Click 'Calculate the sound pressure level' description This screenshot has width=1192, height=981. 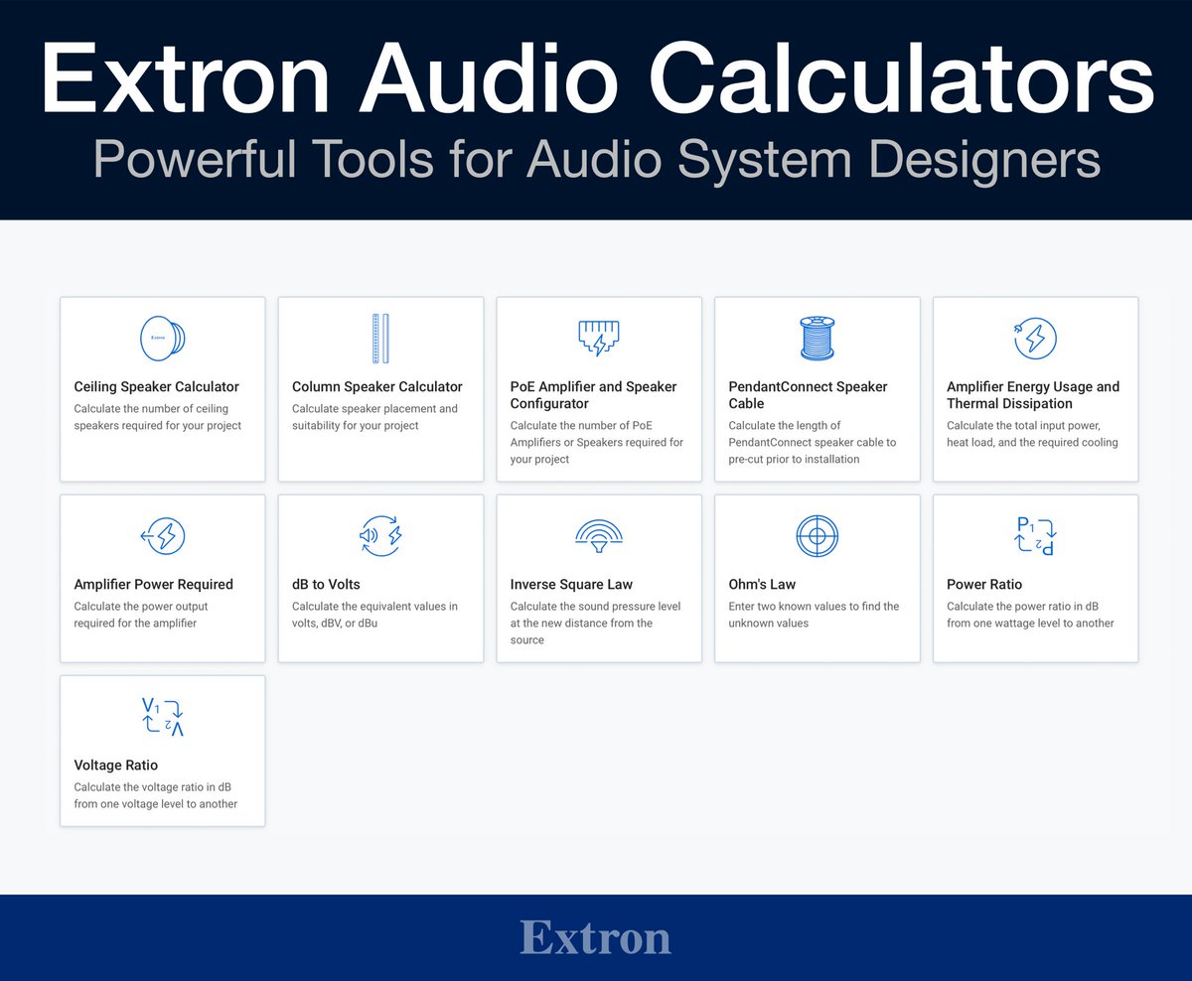pos(596,624)
